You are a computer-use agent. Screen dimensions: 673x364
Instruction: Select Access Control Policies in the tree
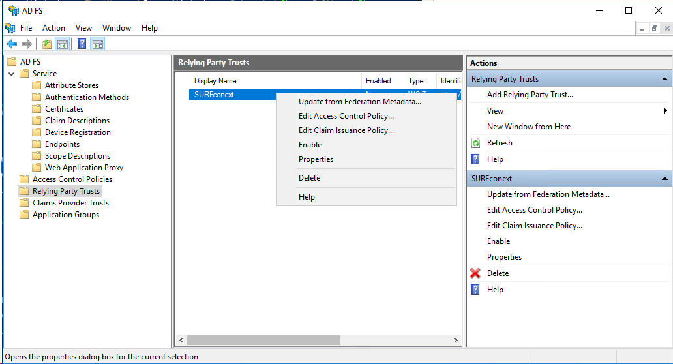pos(72,179)
